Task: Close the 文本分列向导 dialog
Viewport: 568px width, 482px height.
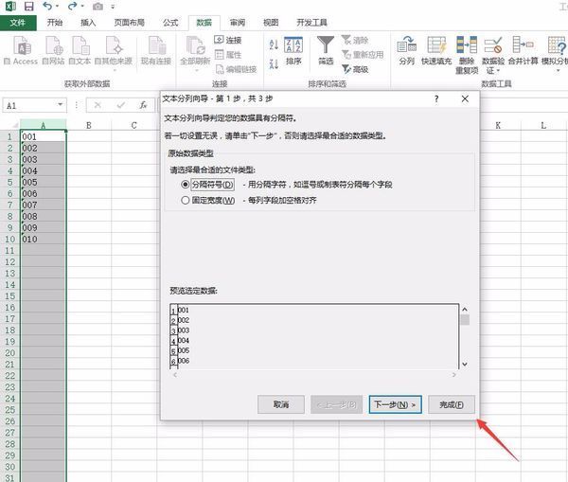Action: 465,98
